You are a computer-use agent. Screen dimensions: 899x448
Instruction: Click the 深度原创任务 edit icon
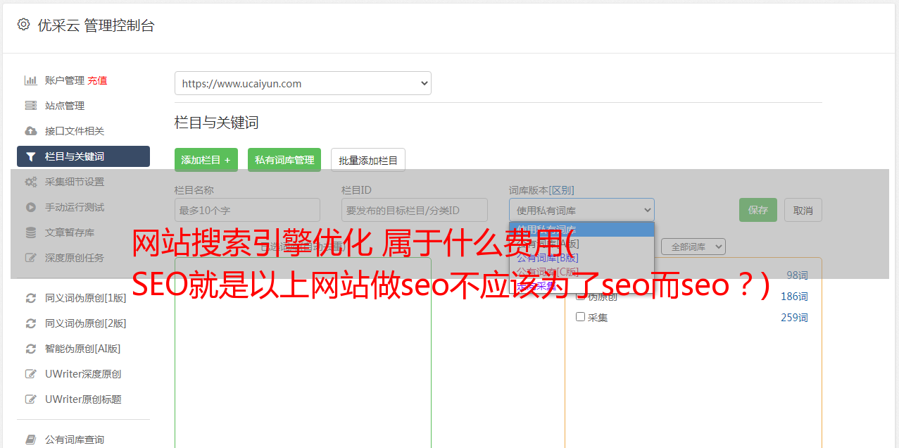31,258
